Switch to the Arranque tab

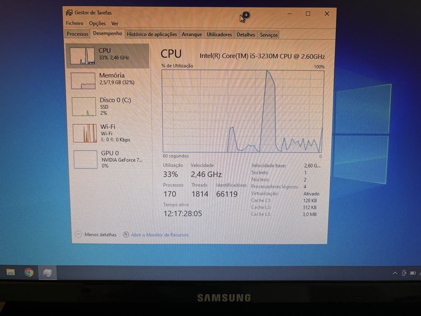(x=192, y=34)
